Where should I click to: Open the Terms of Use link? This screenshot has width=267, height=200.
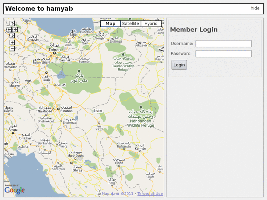coord(150,193)
